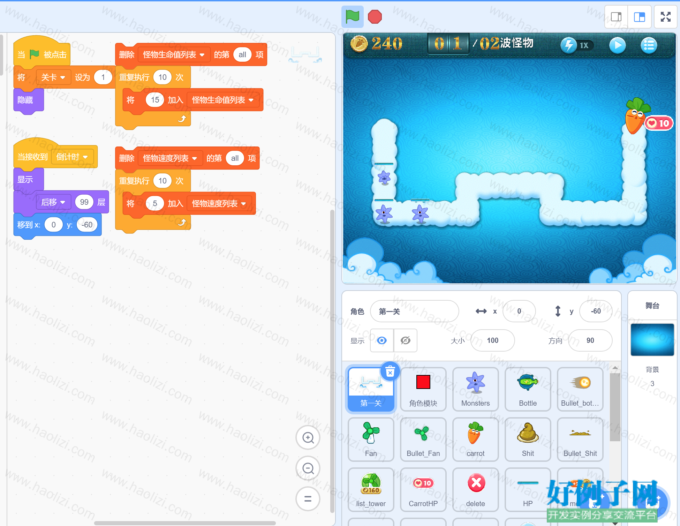
Task: Edit value 15 in add-to-list block
Action: coord(155,100)
